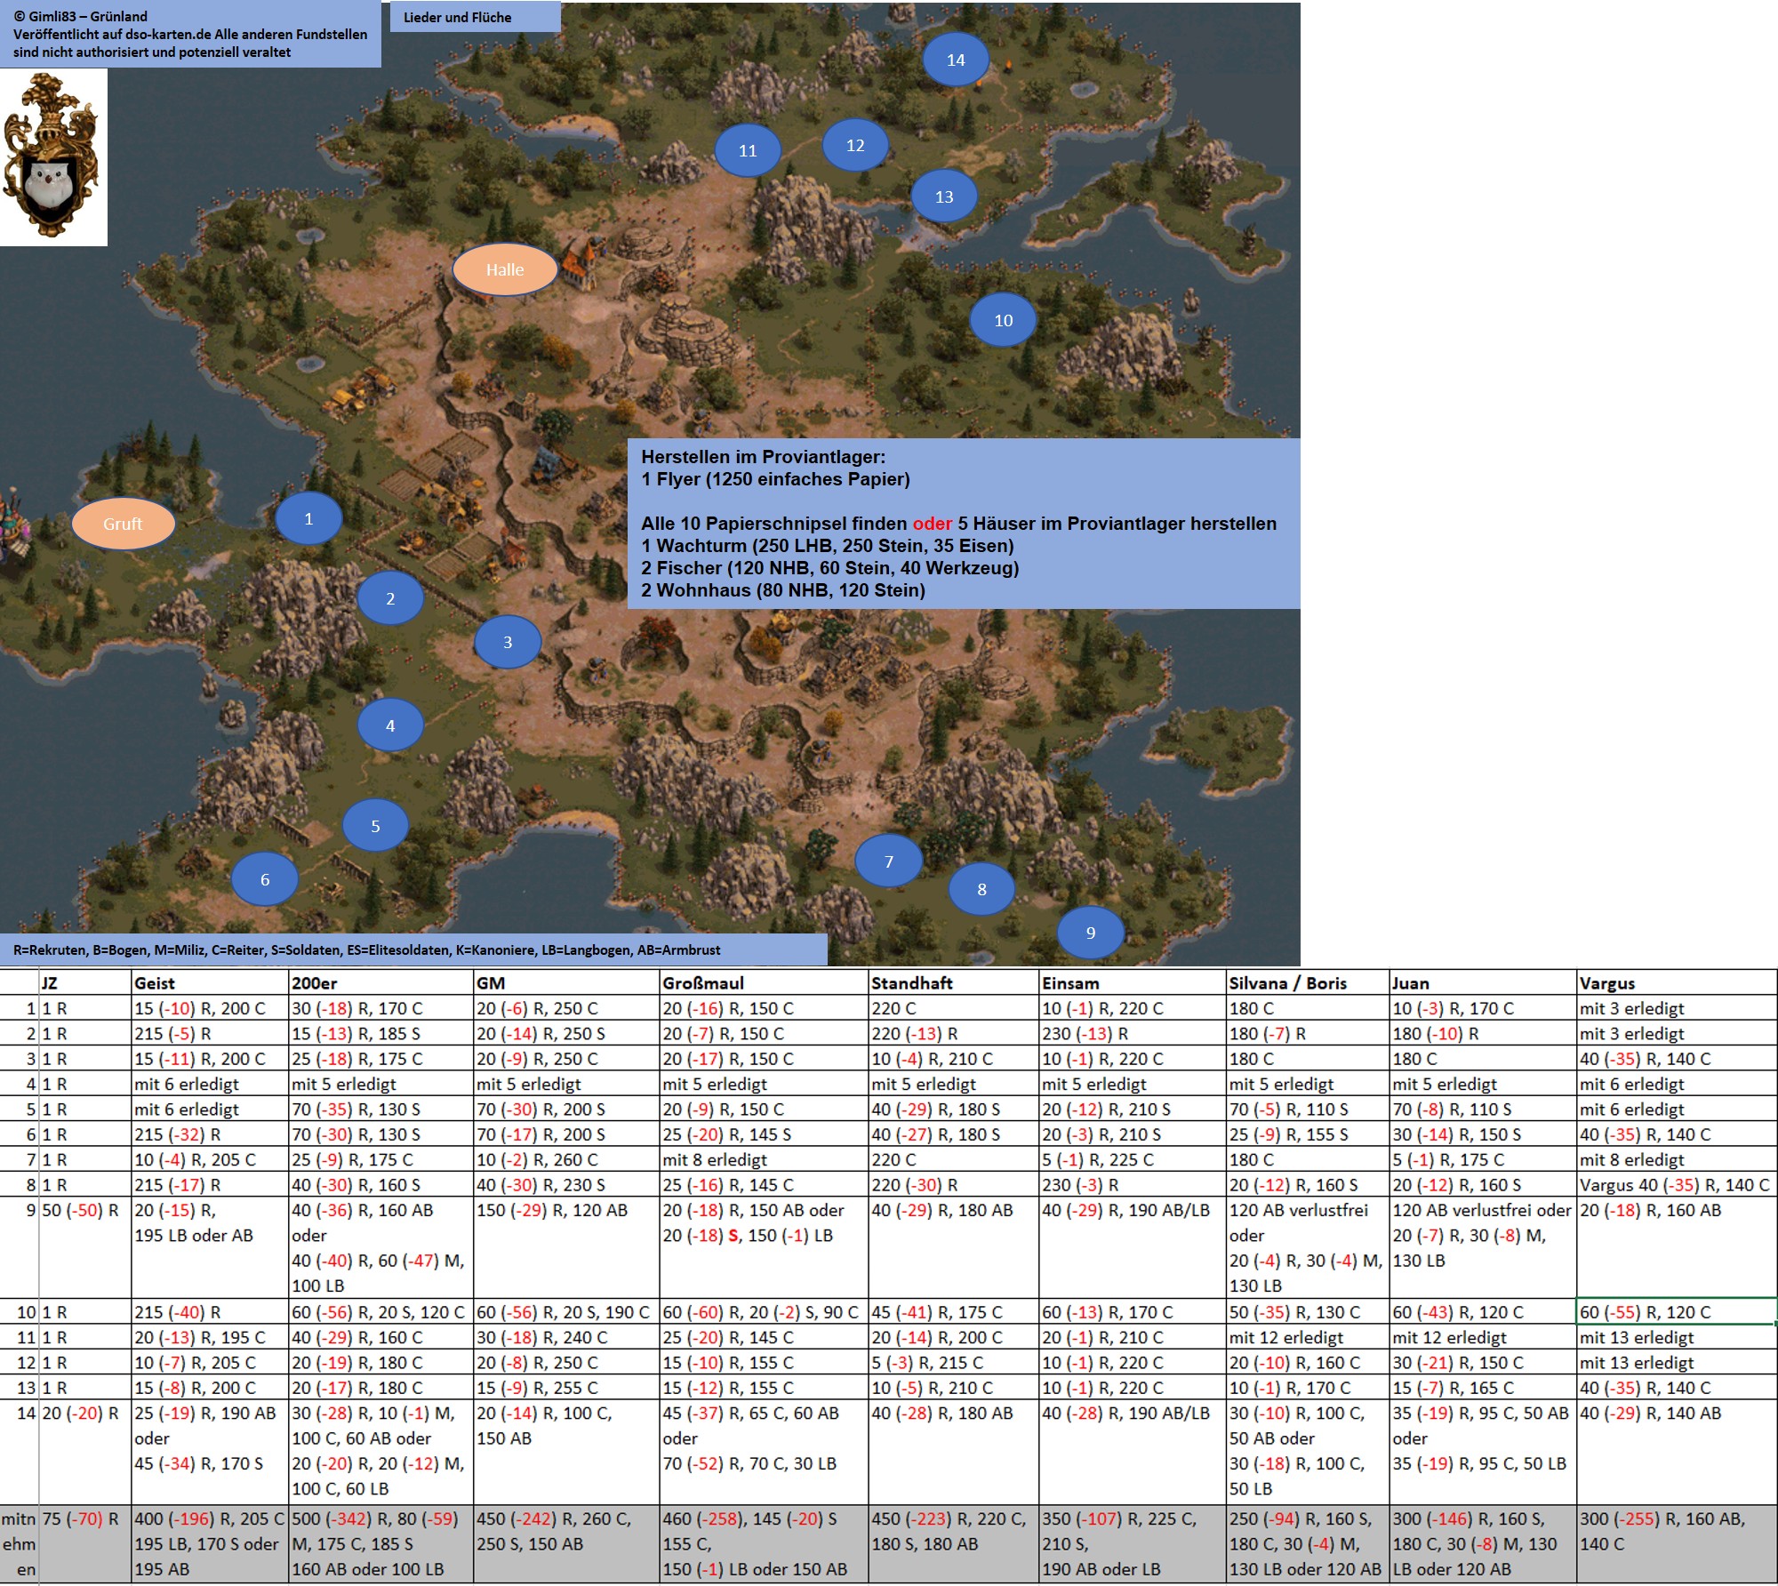Click the Gimli83 – Grünland copyright notice
The width and height of the screenshot is (1778, 1586).
190,34
